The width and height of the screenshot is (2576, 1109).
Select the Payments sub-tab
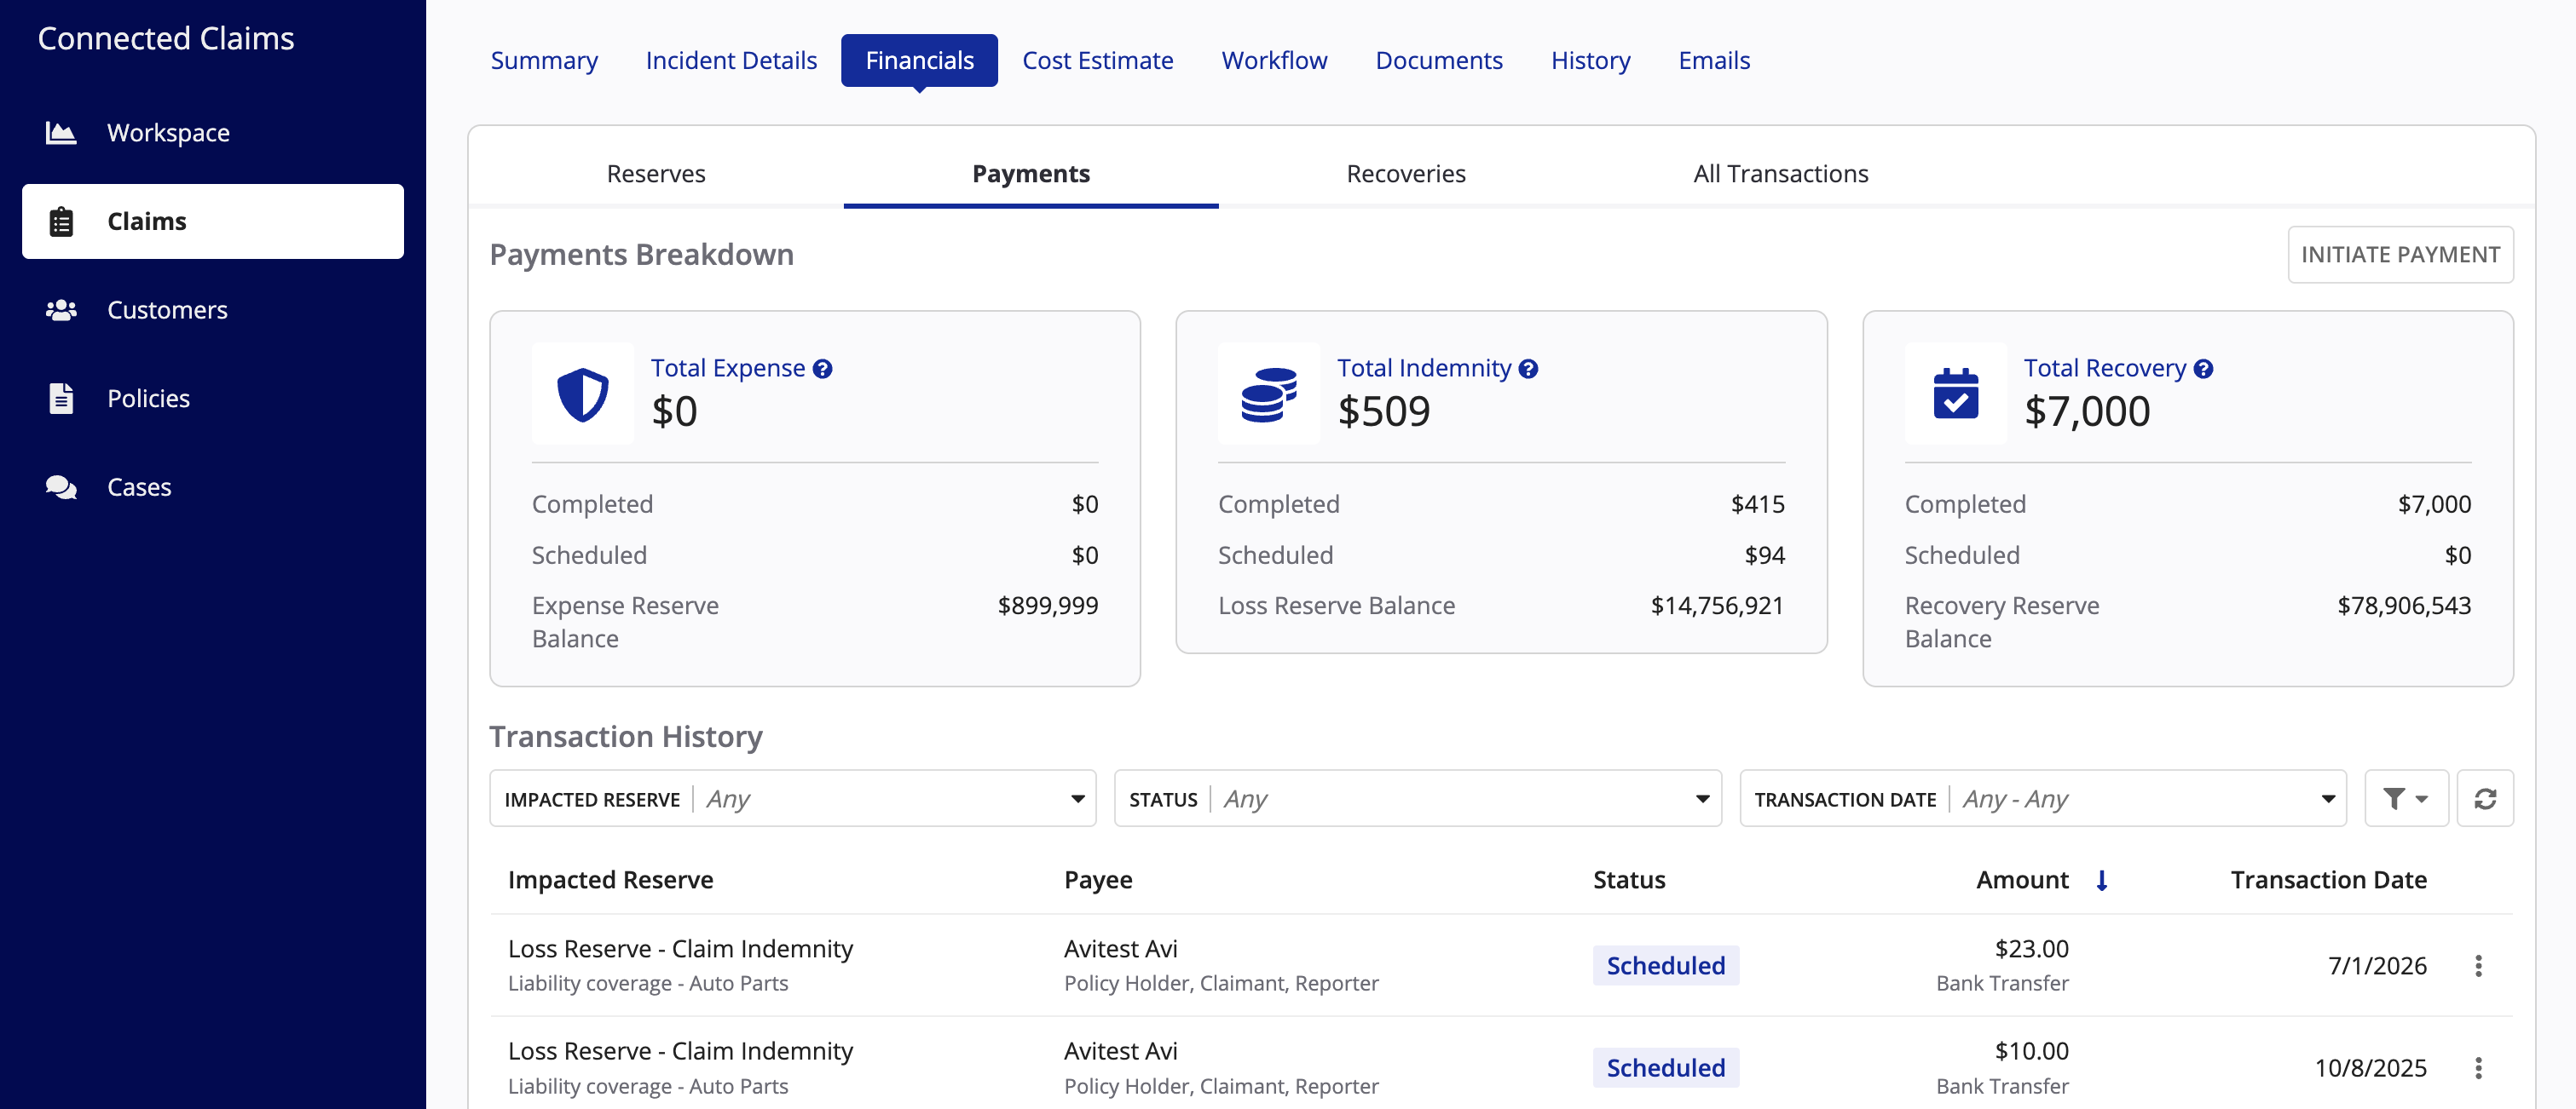coord(1031,174)
